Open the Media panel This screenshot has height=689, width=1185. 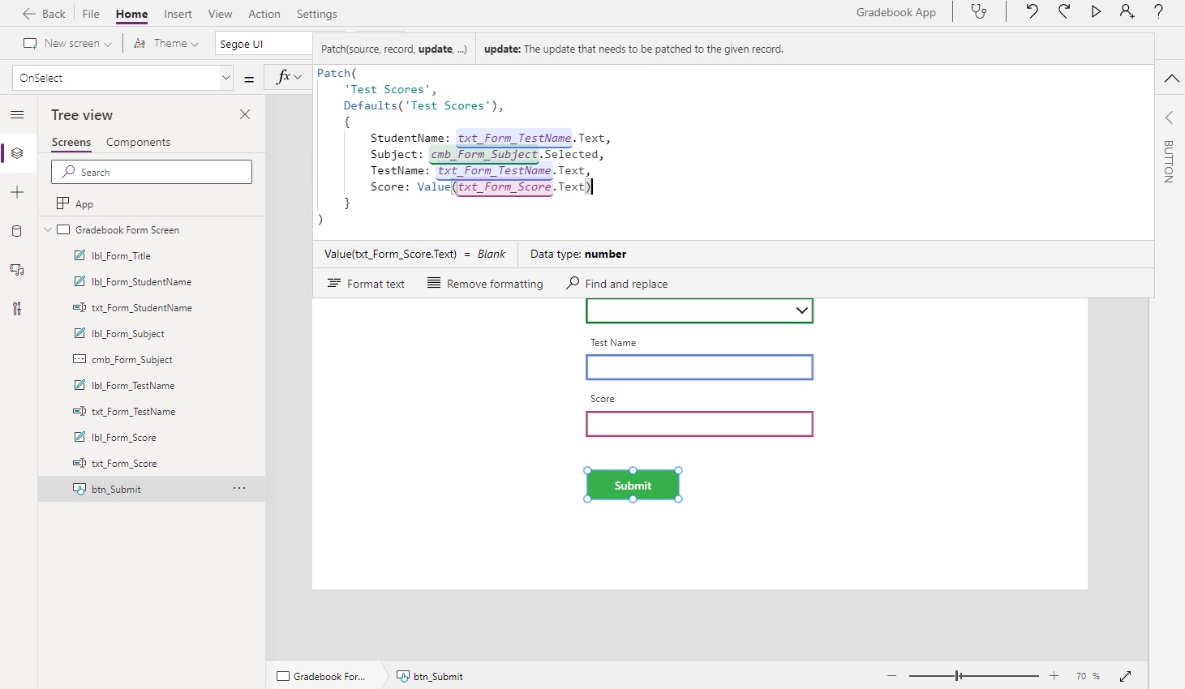[17, 270]
